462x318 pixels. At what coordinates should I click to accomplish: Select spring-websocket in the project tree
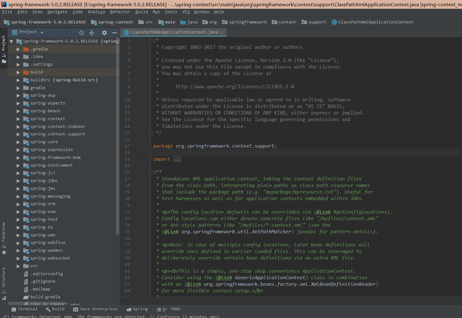click(x=50, y=258)
